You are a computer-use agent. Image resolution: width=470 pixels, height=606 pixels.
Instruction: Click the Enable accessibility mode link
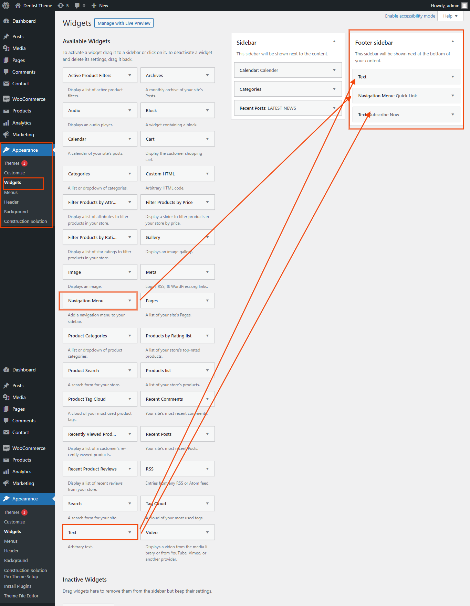coord(410,16)
